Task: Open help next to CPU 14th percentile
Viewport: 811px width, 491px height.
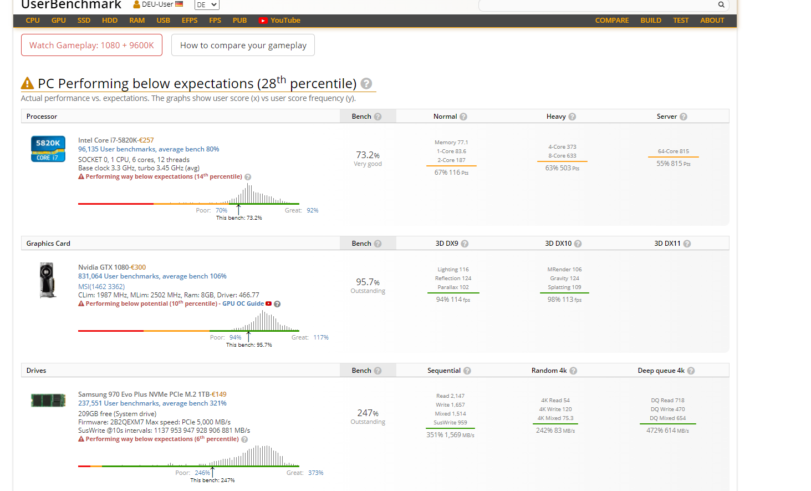Action: tap(248, 177)
